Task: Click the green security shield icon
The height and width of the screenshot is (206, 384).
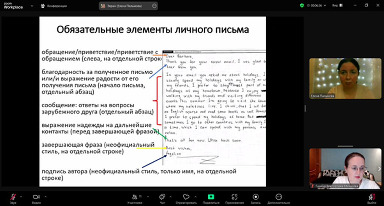Action: point(302,6)
